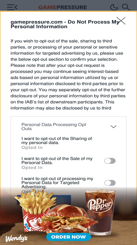Image resolution: width=137 pixels, height=245 pixels.
Task: Click the opt-out description paragraph text
Action: pos(68,75)
